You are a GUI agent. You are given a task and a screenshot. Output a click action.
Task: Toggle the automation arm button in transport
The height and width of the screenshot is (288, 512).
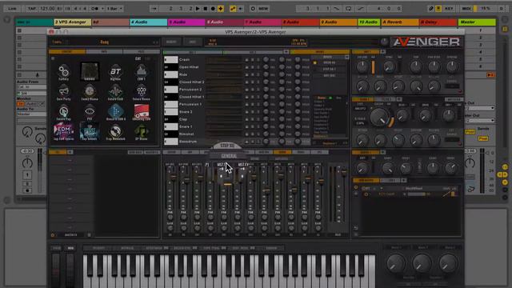pyautogui.click(x=233, y=9)
